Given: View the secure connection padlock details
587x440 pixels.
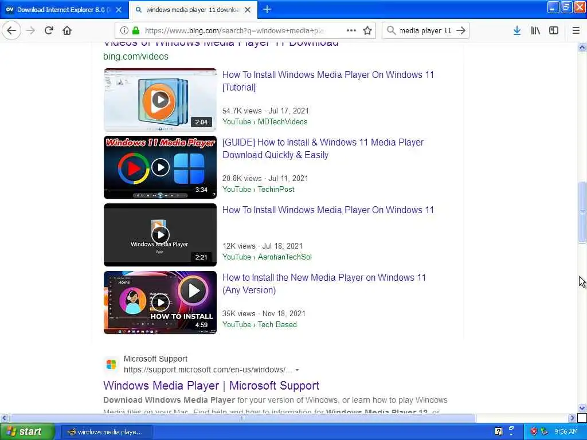Looking at the screenshot, I should (x=136, y=30).
